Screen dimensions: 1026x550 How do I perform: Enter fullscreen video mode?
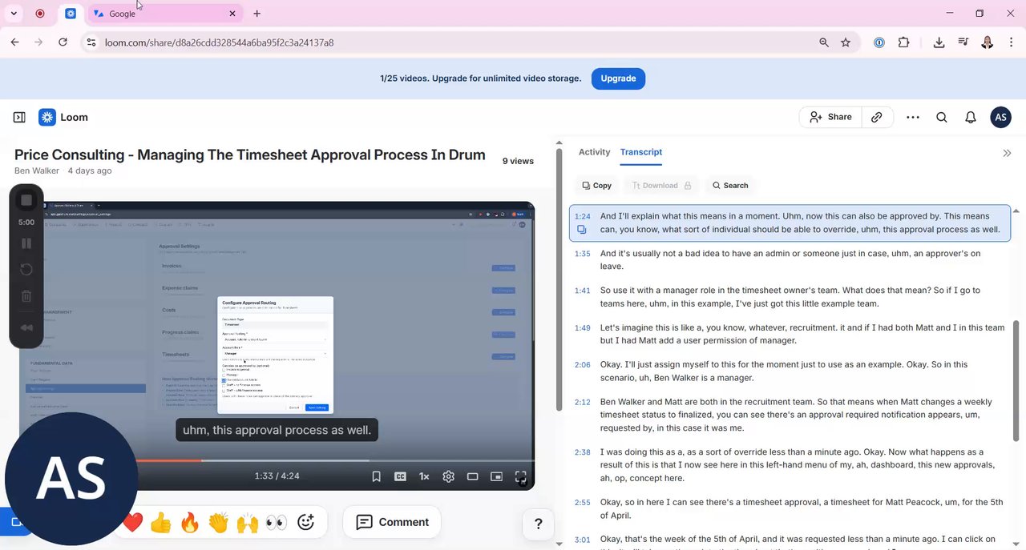[x=520, y=476]
